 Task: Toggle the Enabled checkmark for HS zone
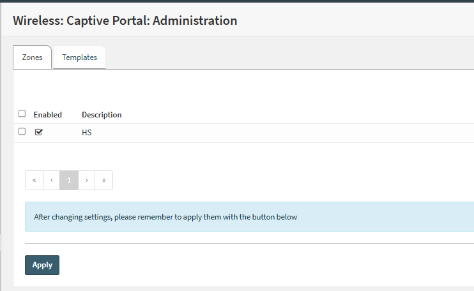pyautogui.click(x=38, y=132)
